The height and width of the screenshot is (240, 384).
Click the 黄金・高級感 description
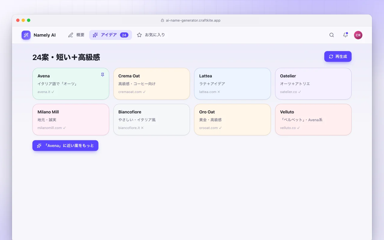[210, 120]
